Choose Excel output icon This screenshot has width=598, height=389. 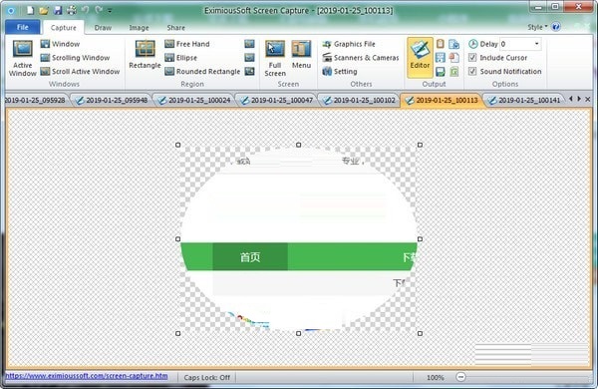(453, 72)
